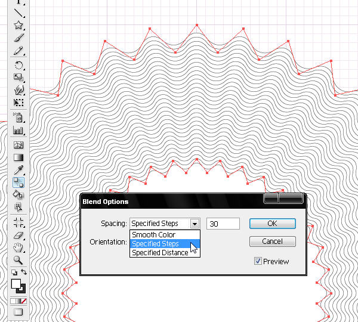The width and height of the screenshot is (358, 322).
Task: Select the Warp tool
Action: coord(18,90)
